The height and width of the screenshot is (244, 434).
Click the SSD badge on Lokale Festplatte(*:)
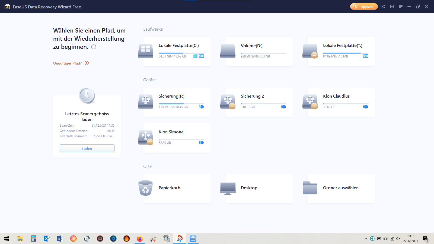point(366,56)
